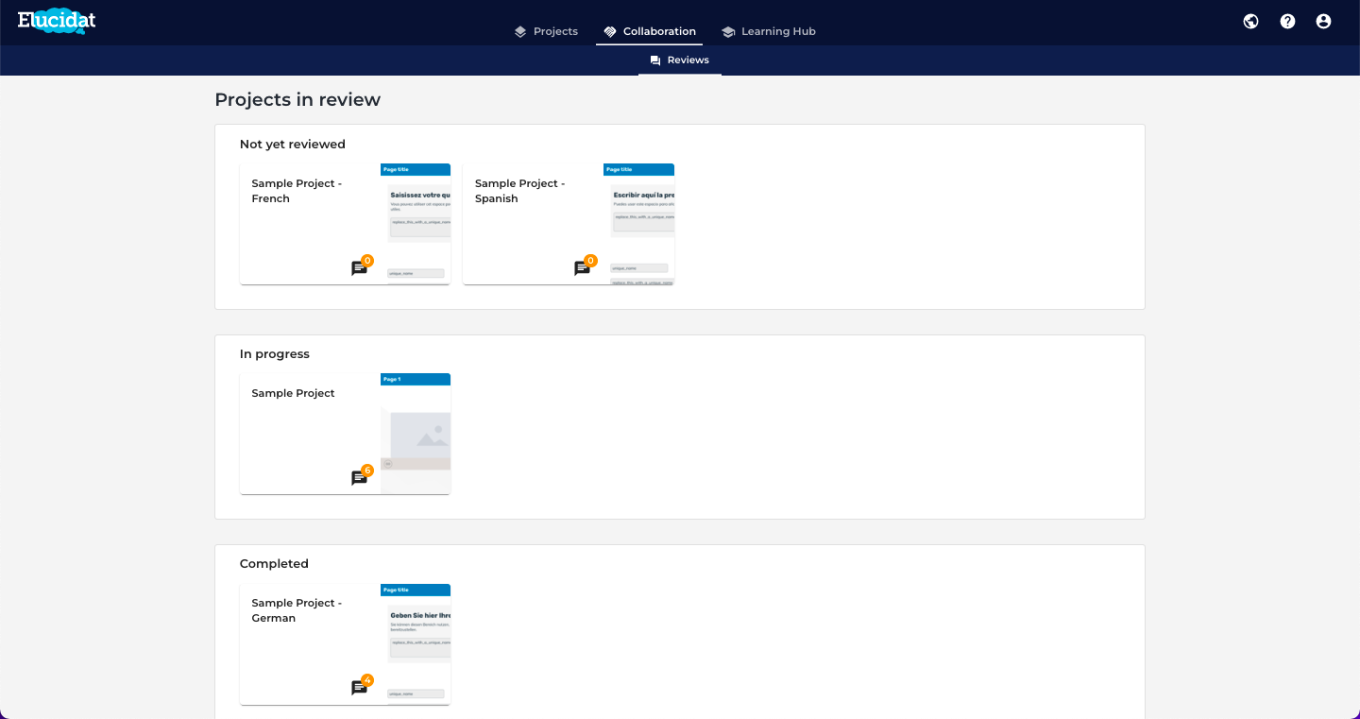Click comments icon on Sample Project - German

click(359, 688)
